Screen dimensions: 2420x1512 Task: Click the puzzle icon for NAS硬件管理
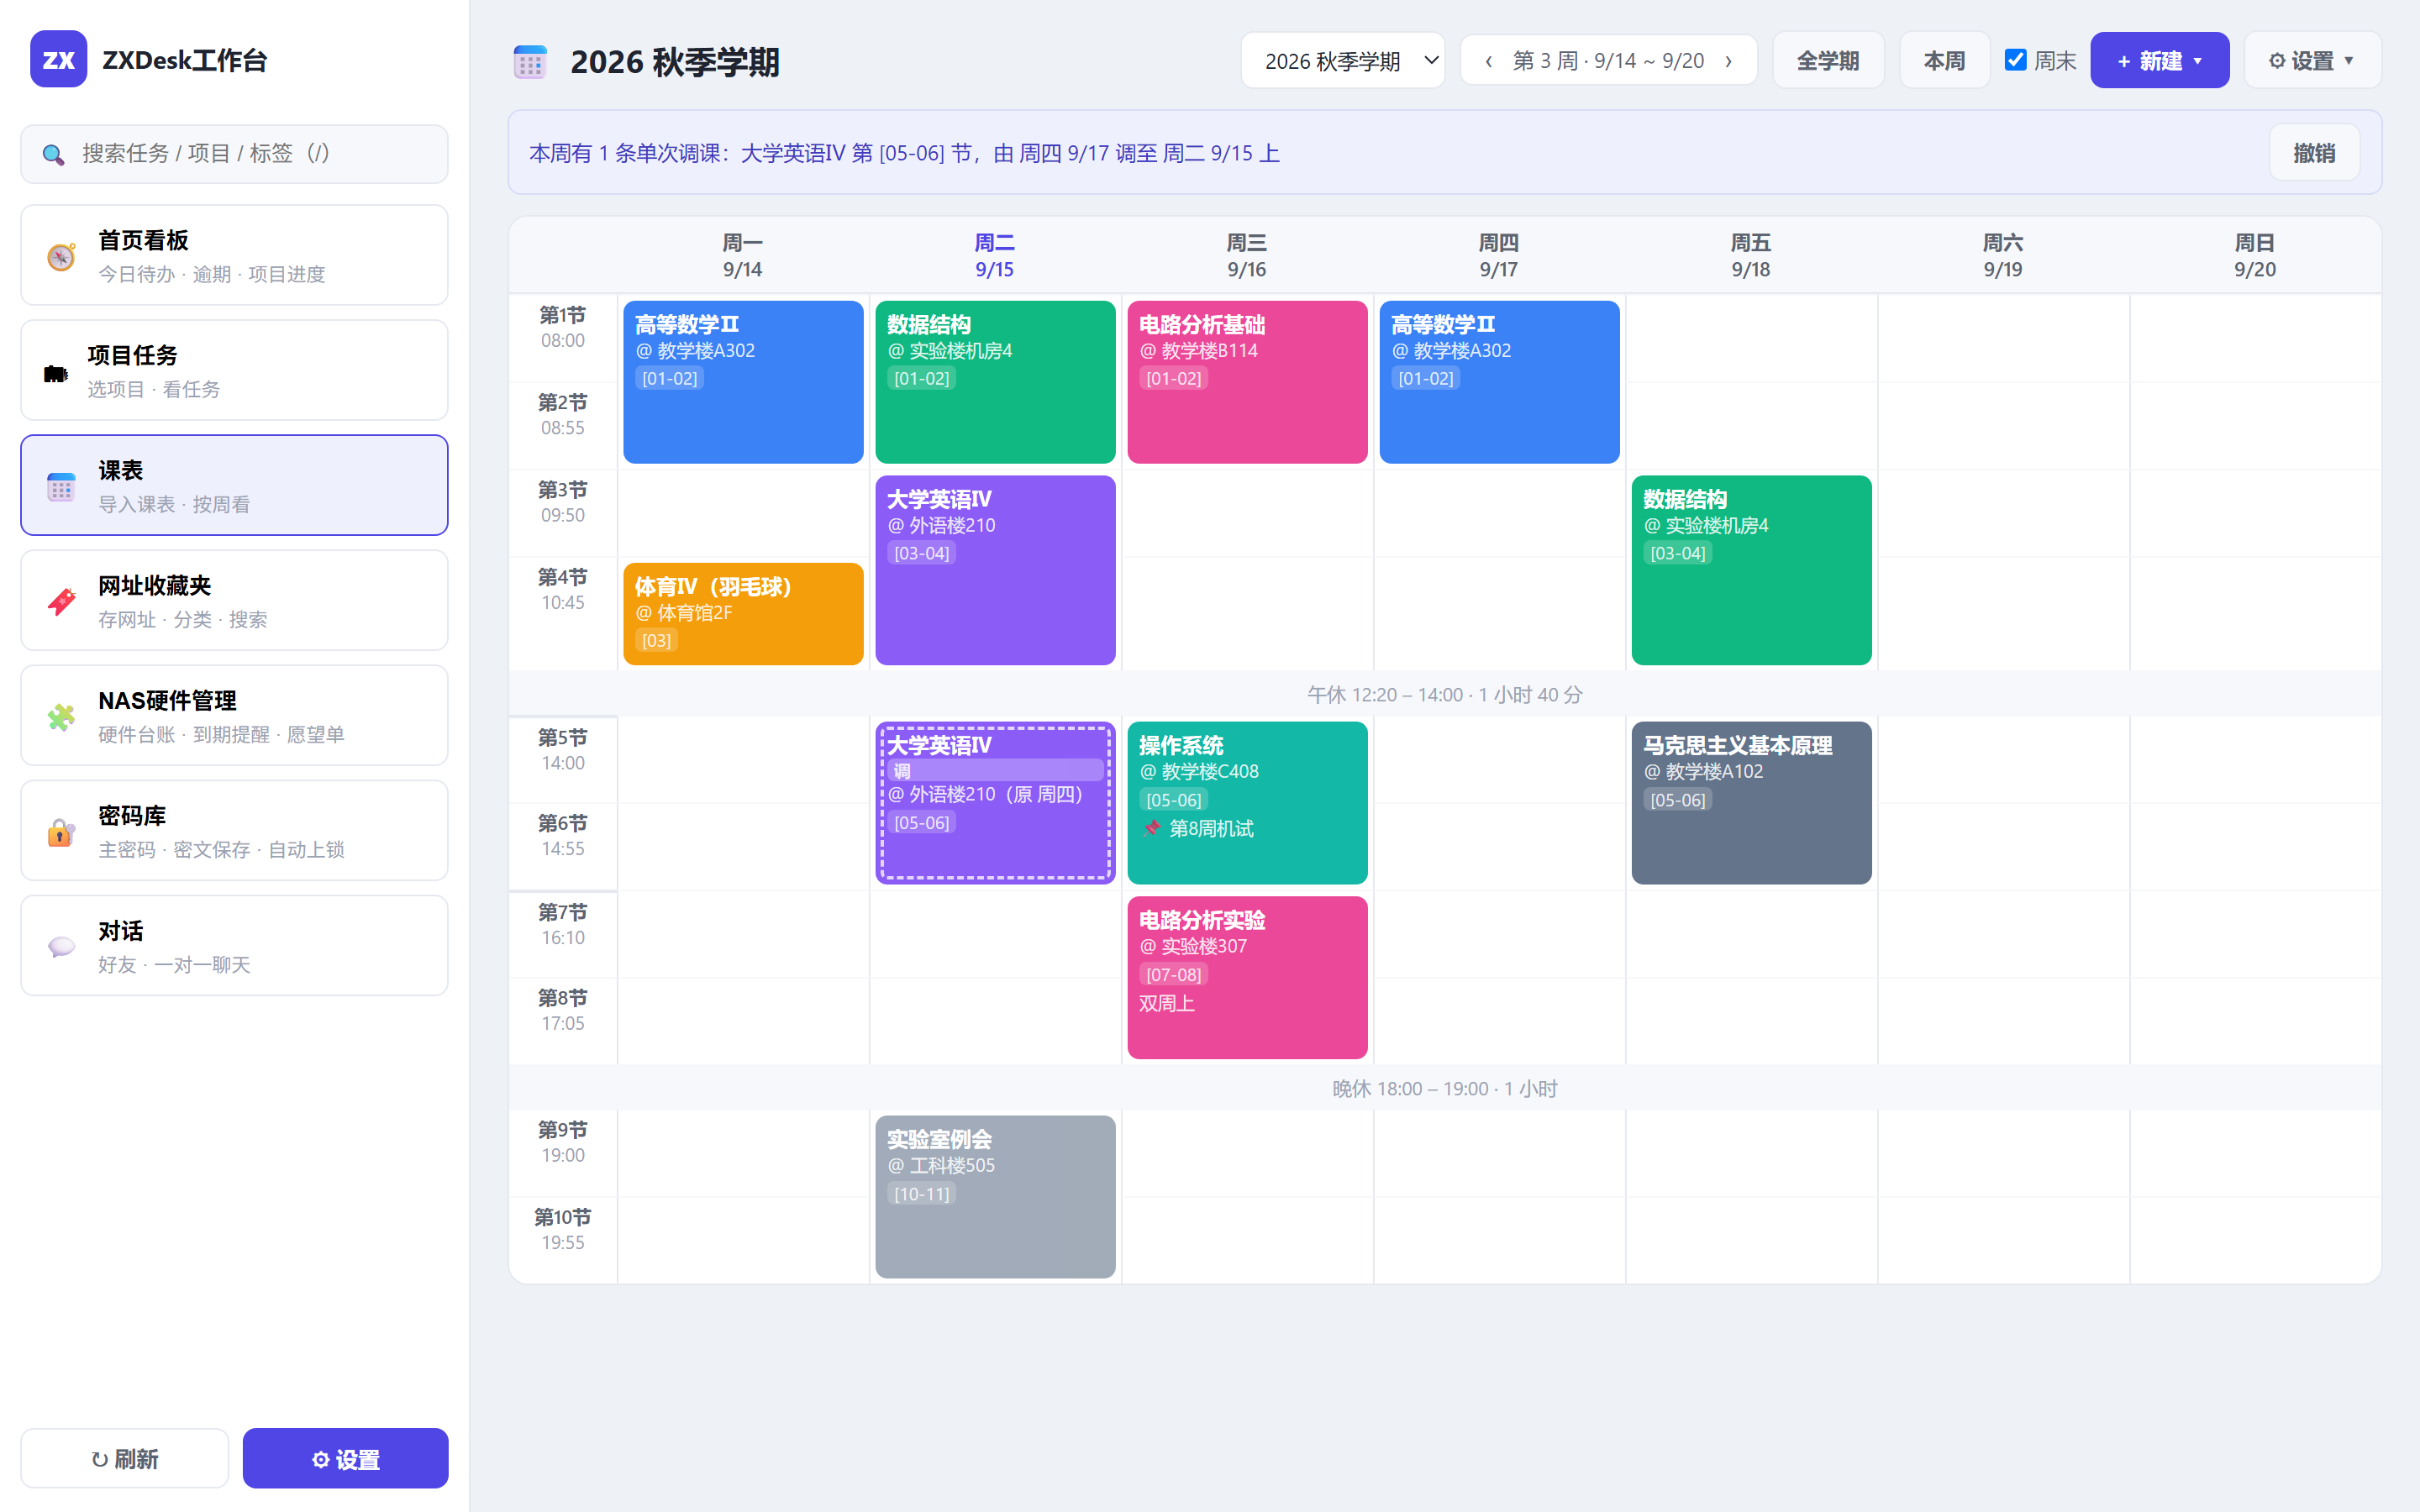61,717
